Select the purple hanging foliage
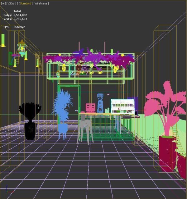The image size is (187, 199). click(89, 58)
